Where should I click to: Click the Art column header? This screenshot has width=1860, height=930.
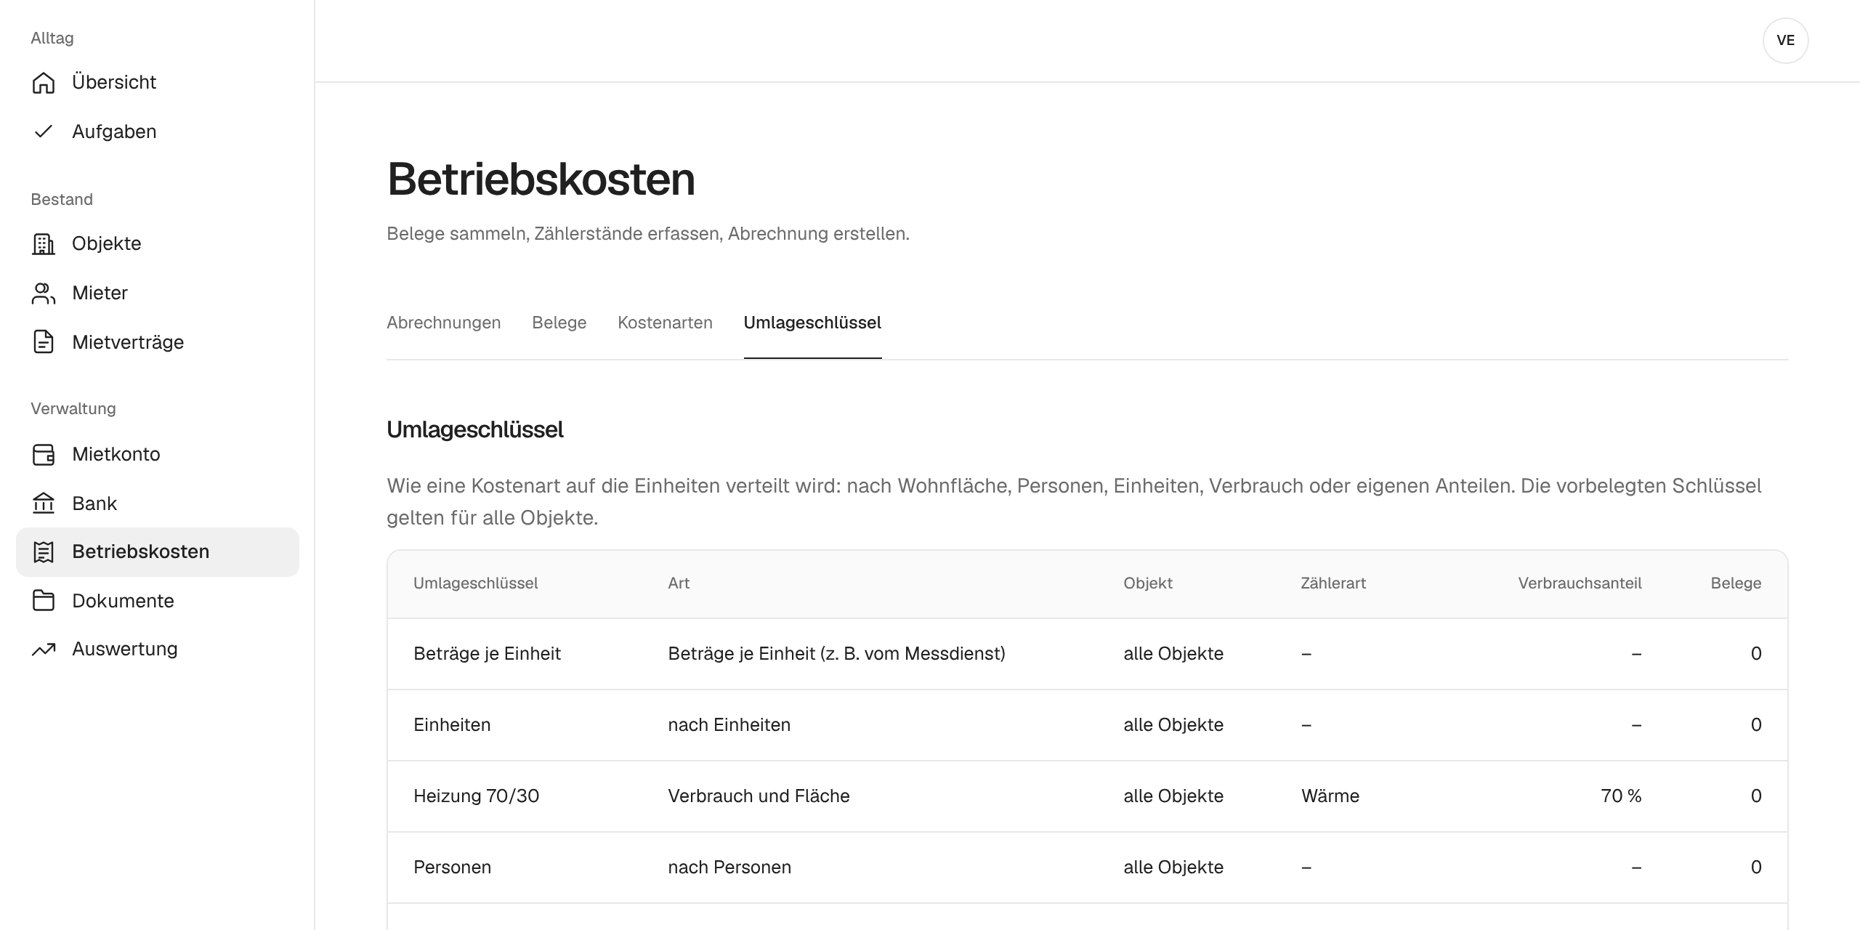click(x=679, y=583)
